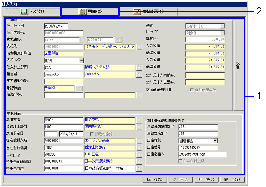The height and width of the screenshot is (187, 266).
Task: Click the 振込依頼人名 code field F00000001
Action: click(64, 140)
